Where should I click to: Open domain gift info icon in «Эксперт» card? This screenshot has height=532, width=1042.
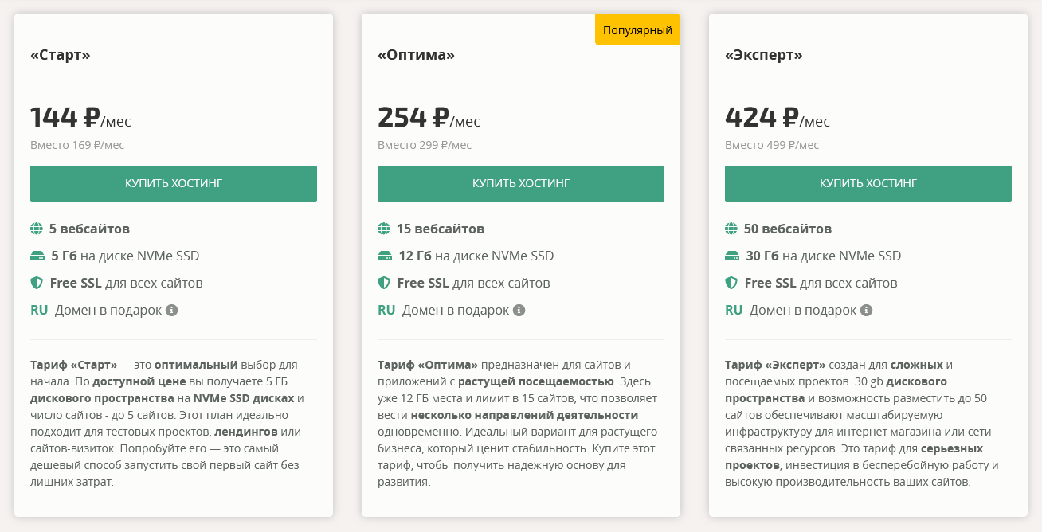click(x=866, y=311)
